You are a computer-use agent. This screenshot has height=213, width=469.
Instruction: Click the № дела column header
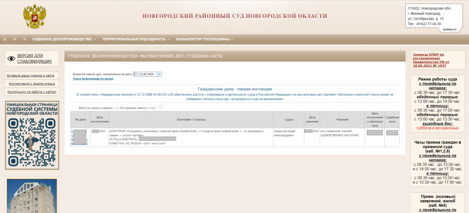pyautogui.click(x=81, y=120)
